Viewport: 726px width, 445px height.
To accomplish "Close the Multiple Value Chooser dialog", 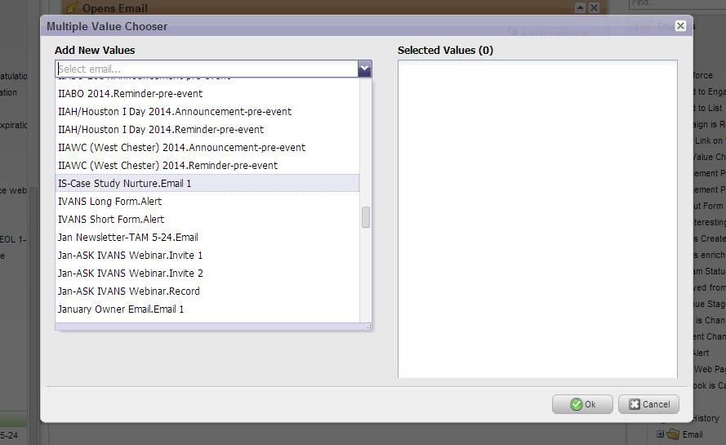I will click(680, 26).
